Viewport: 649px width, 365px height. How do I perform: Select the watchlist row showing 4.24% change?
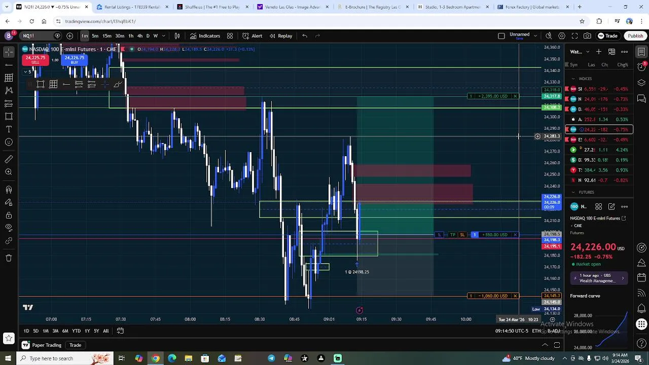[600, 150]
